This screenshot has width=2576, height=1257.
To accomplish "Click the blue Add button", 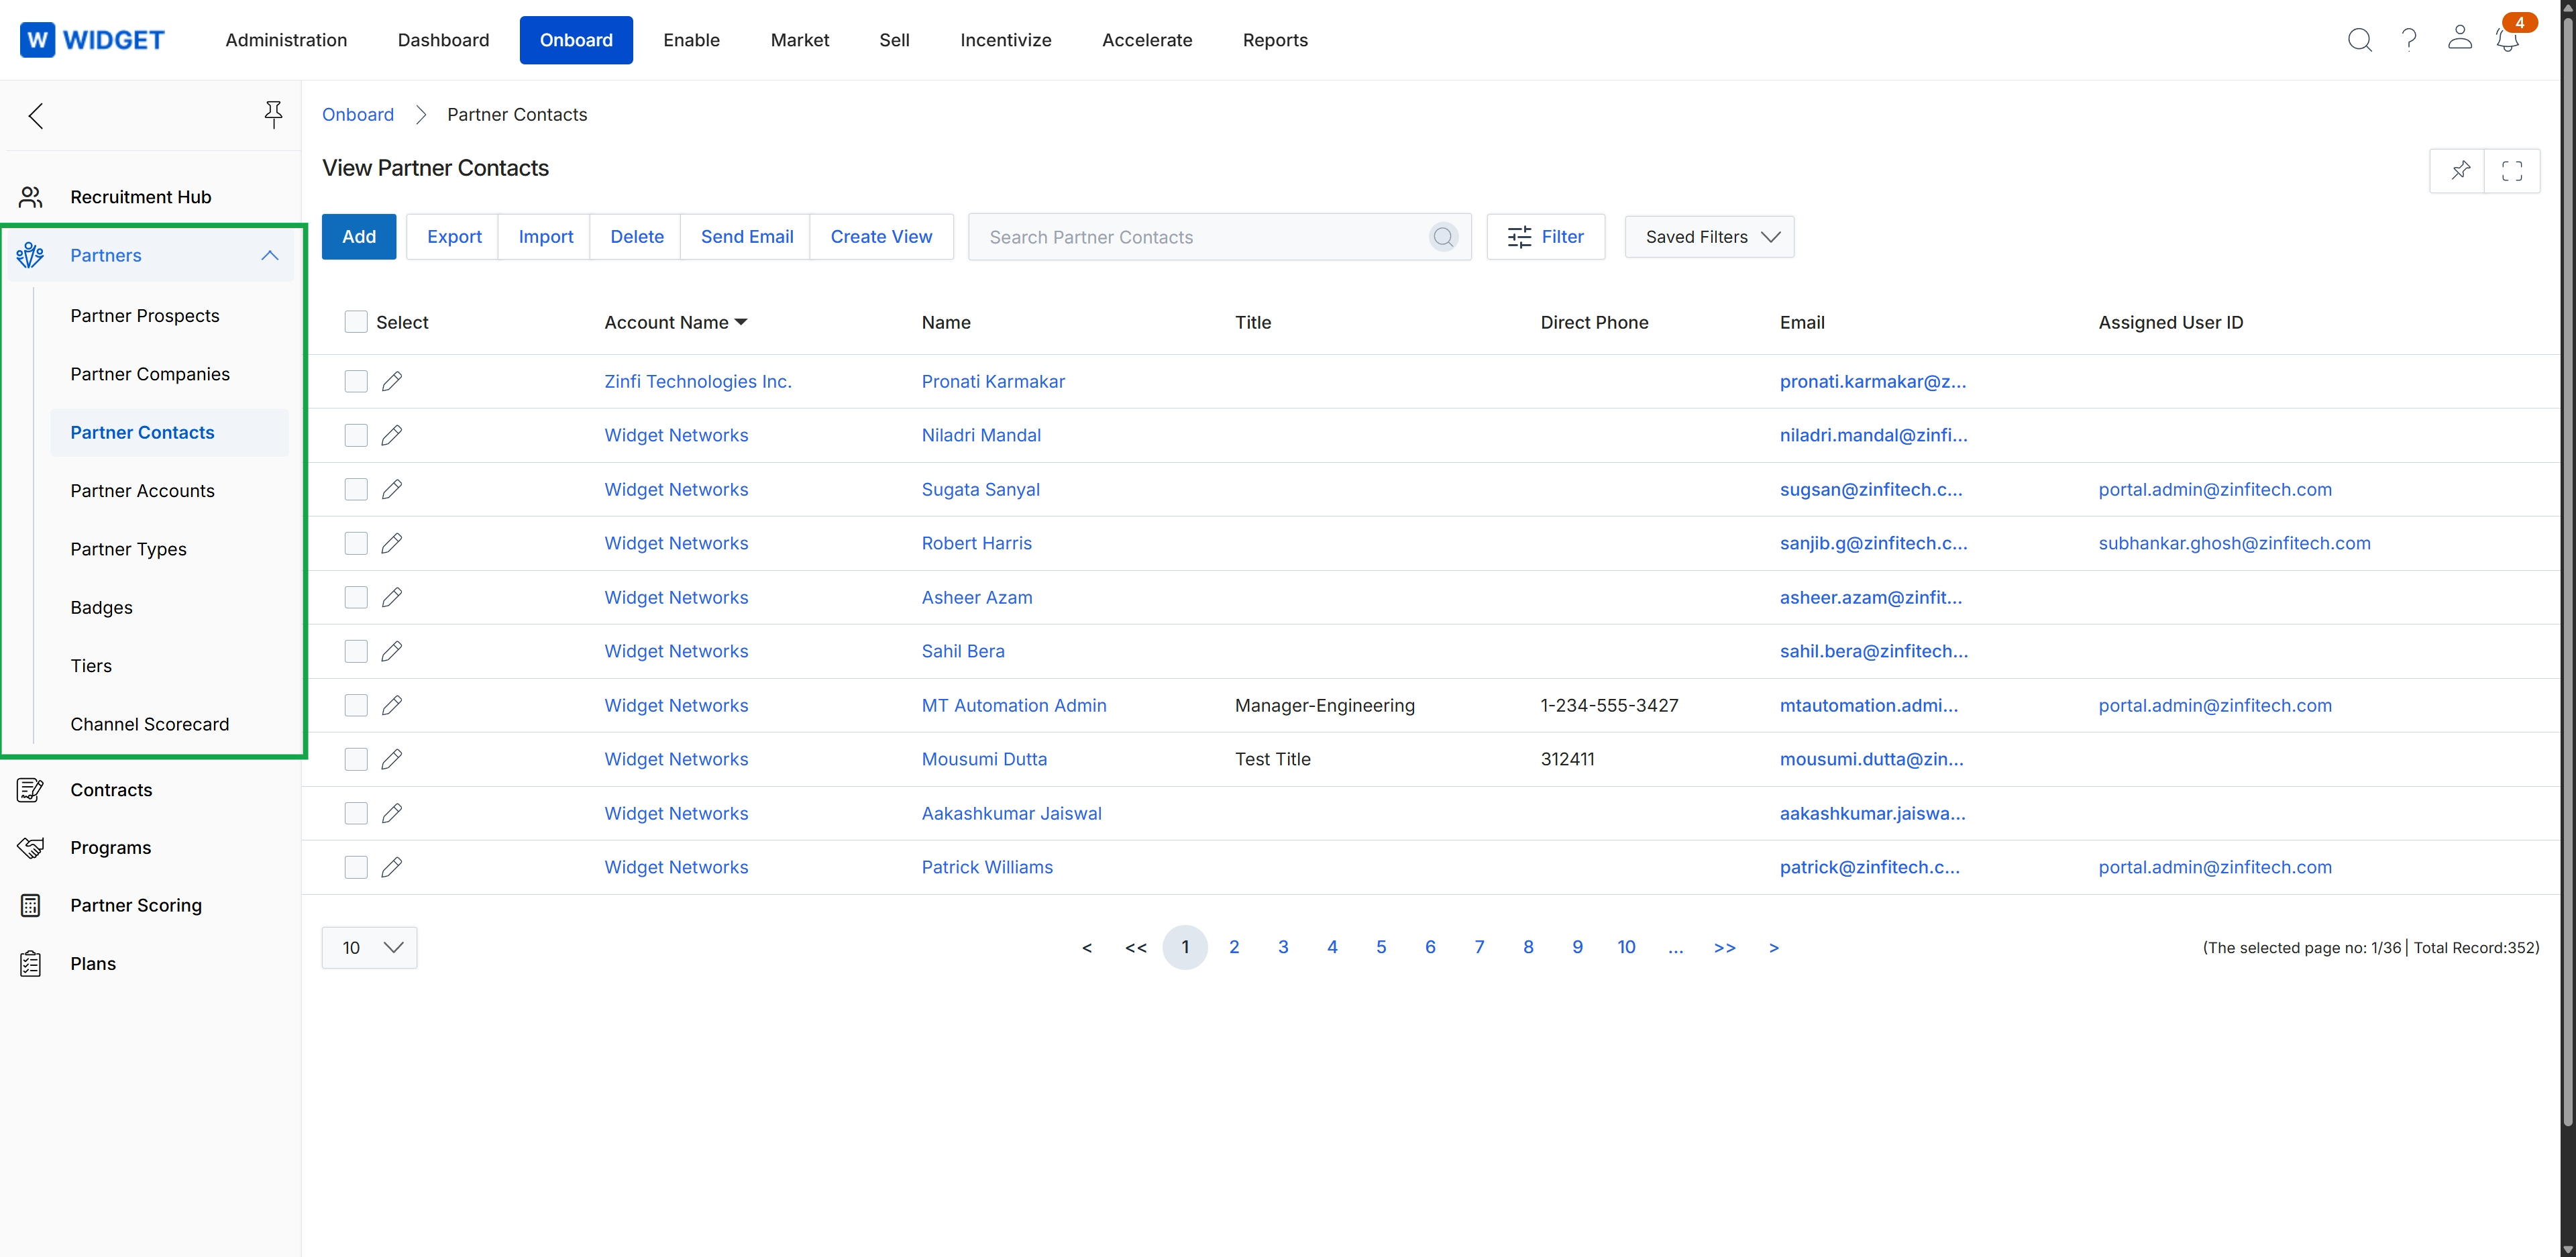I will click(x=359, y=237).
